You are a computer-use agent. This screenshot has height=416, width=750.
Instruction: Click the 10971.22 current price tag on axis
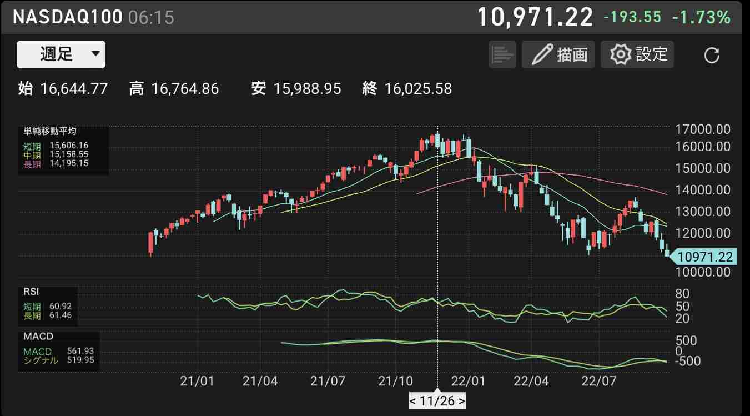pos(703,257)
